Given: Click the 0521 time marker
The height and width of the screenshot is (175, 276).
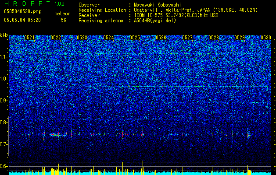Looking at the screenshot, I should tap(29, 38).
